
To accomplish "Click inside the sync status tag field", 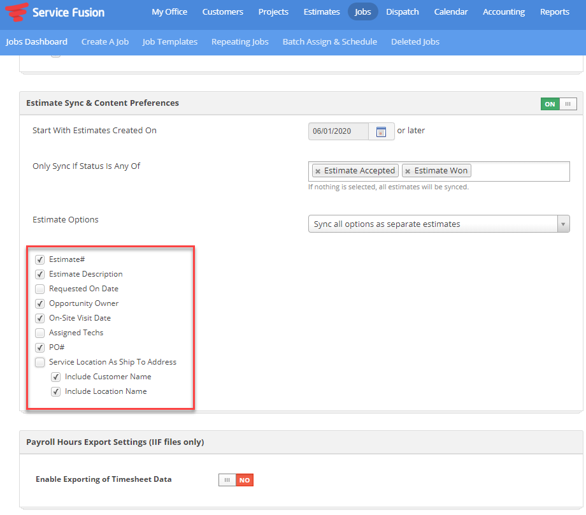I will coord(439,171).
